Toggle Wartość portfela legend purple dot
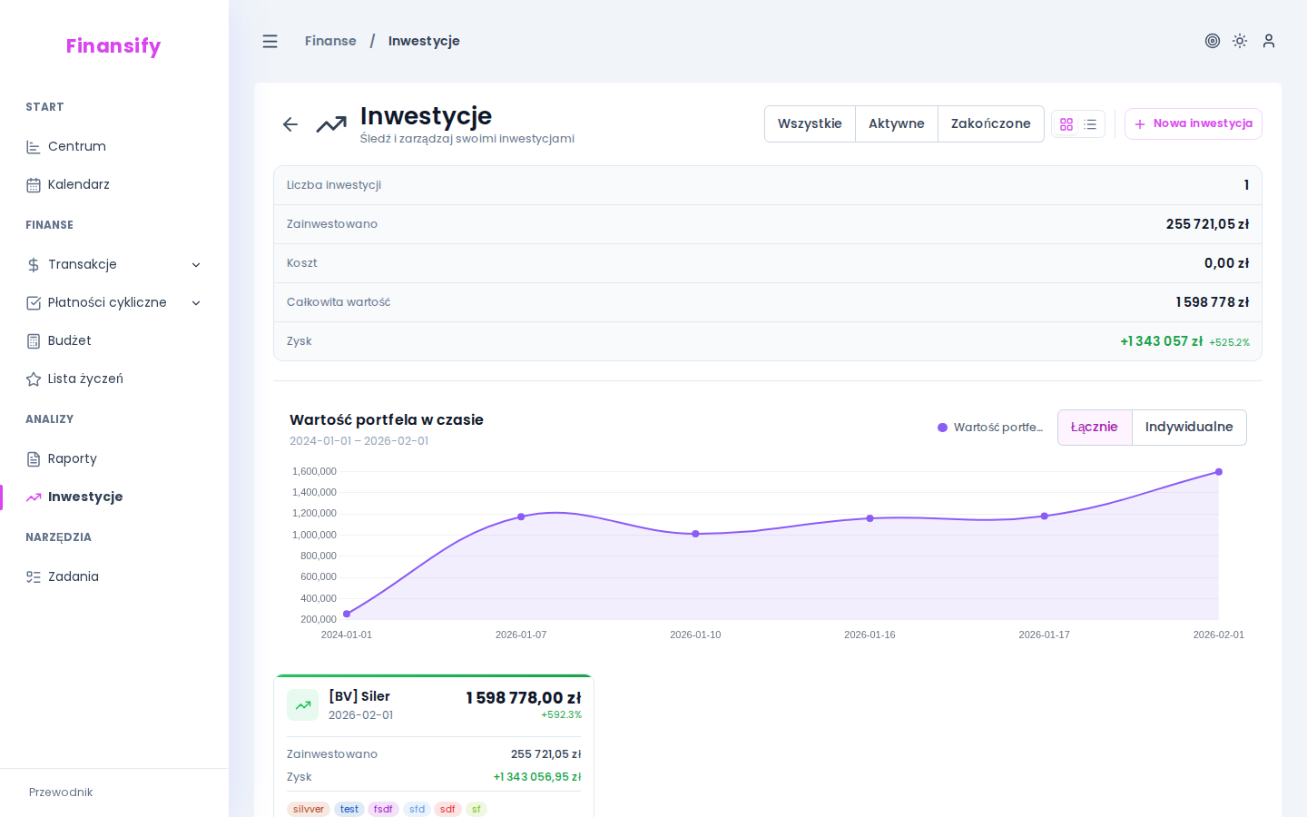Screen dimensions: 1307x817 (942, 428)
